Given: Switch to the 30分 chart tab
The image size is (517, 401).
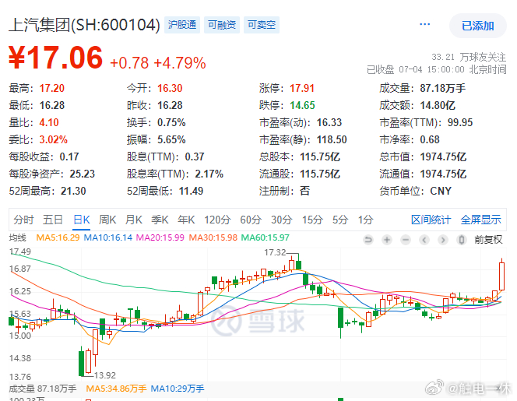Looking at the screenshot, I should (282, 220).
